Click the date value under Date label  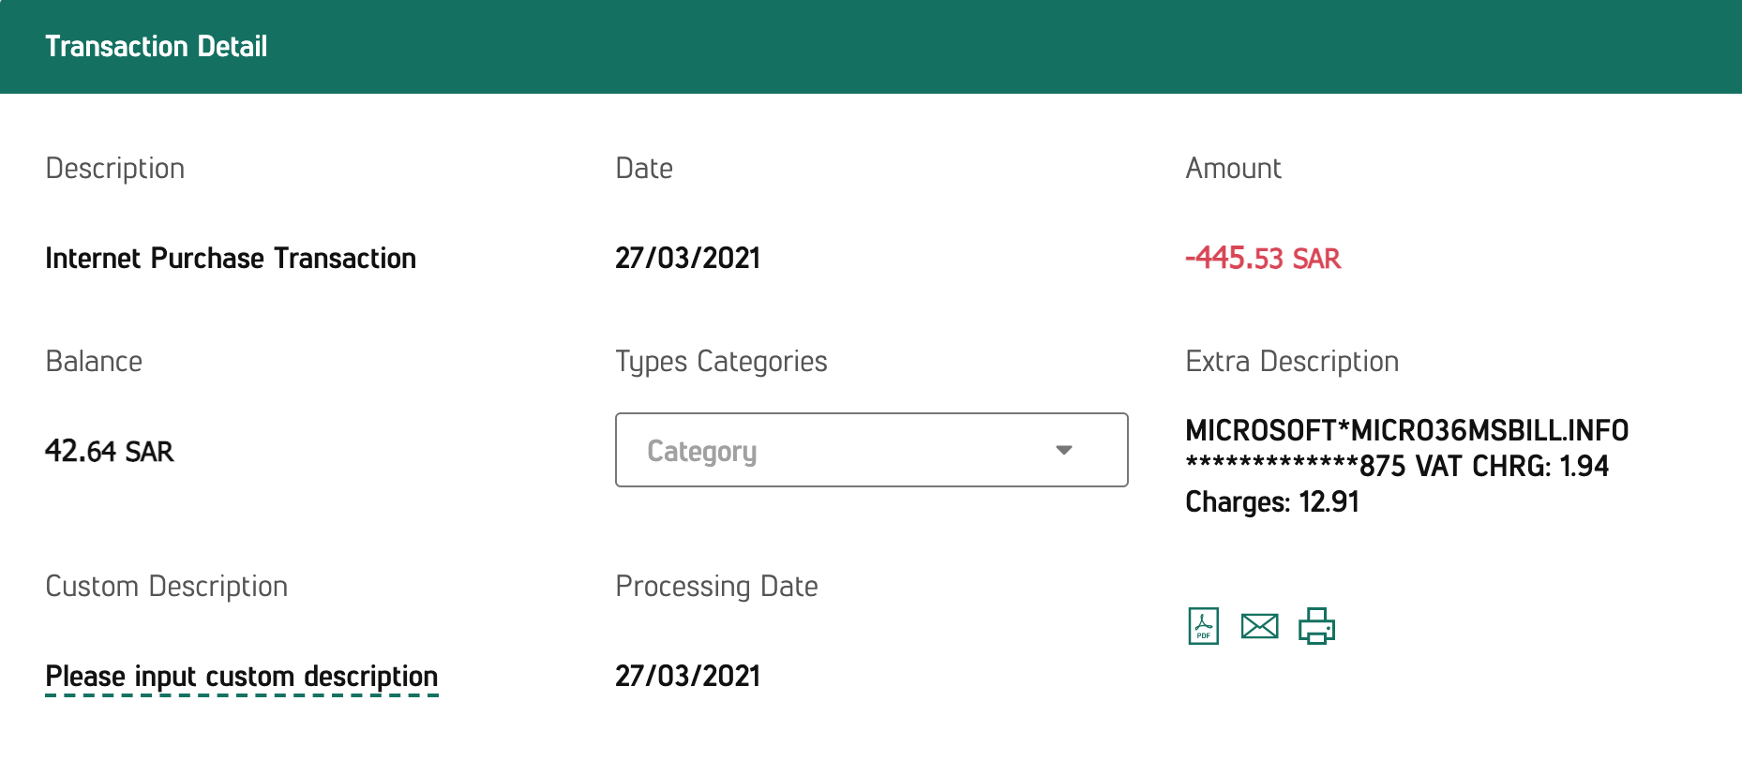coord(687,258)
